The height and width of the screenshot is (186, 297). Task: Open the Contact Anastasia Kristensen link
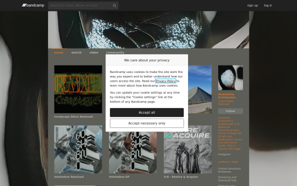pyautogui.click(x=229, y=170)
